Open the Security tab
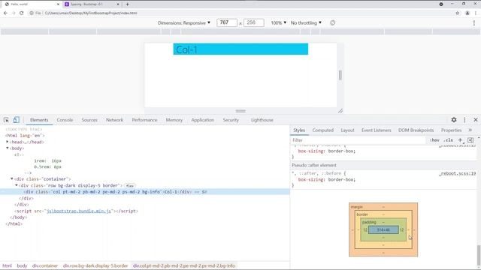 coord(231,120)
